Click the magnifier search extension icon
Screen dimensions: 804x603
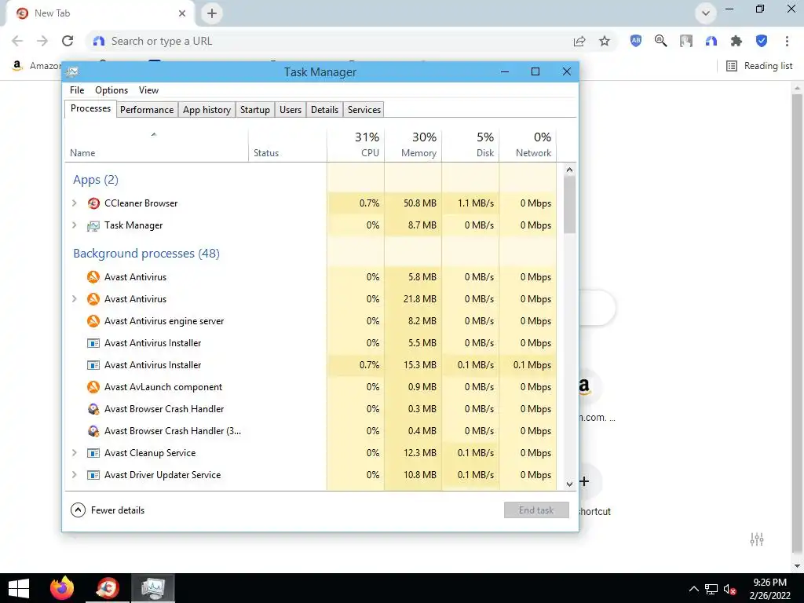[x=661, y=41]
